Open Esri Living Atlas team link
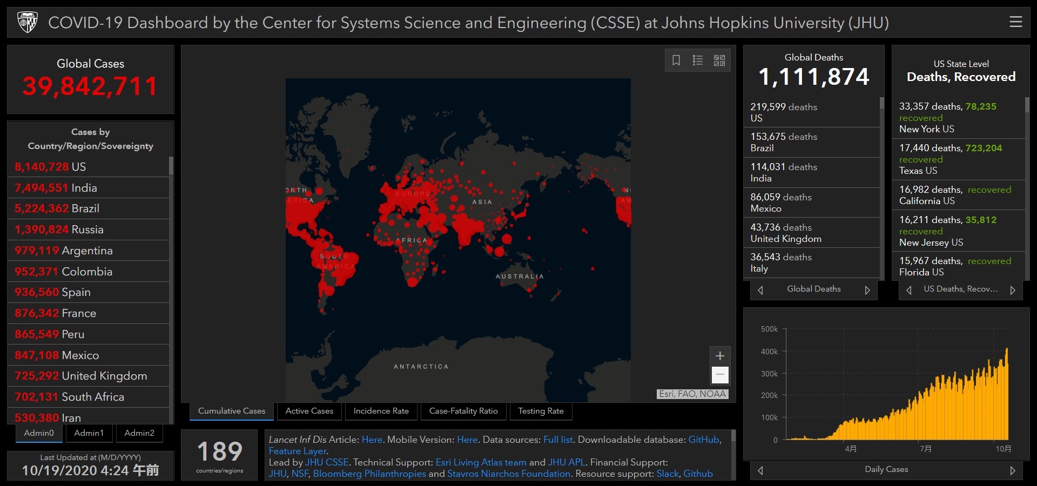1037x486 pixels. coord(481,462)
